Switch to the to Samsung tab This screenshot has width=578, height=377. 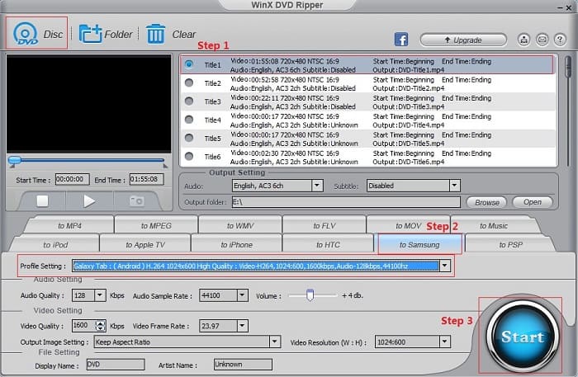[x=419, y=244]
